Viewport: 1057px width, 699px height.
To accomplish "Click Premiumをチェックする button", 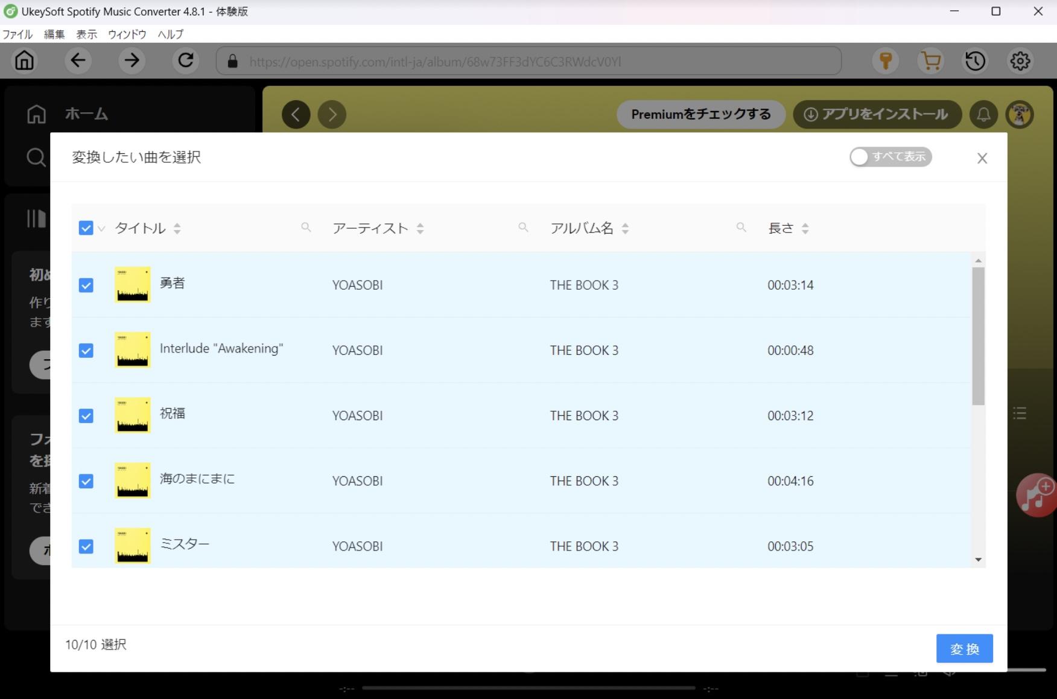I will point(700,114).
